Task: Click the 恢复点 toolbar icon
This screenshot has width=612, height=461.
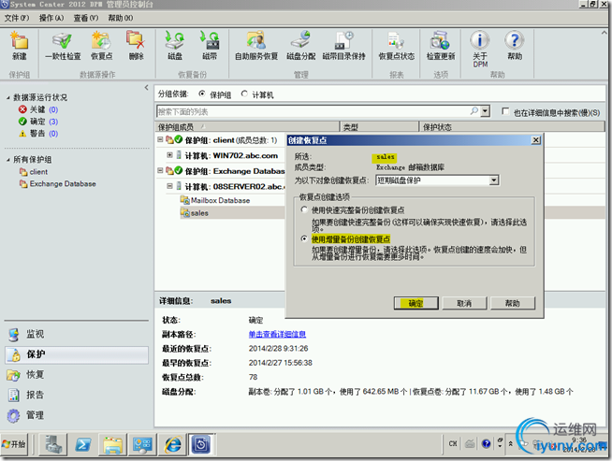Action: pos(101,46)
